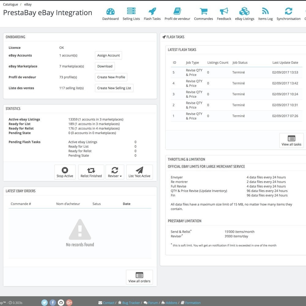This screenshot has height=306, width=306.
Task: Select flash task dated 02/09/2017 13:53
Action: point(237,73)
